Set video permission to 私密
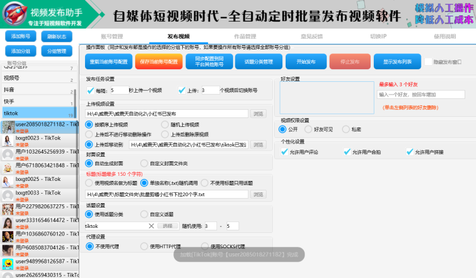Viewport: 476px width, 278px height. tap(346, 129)
